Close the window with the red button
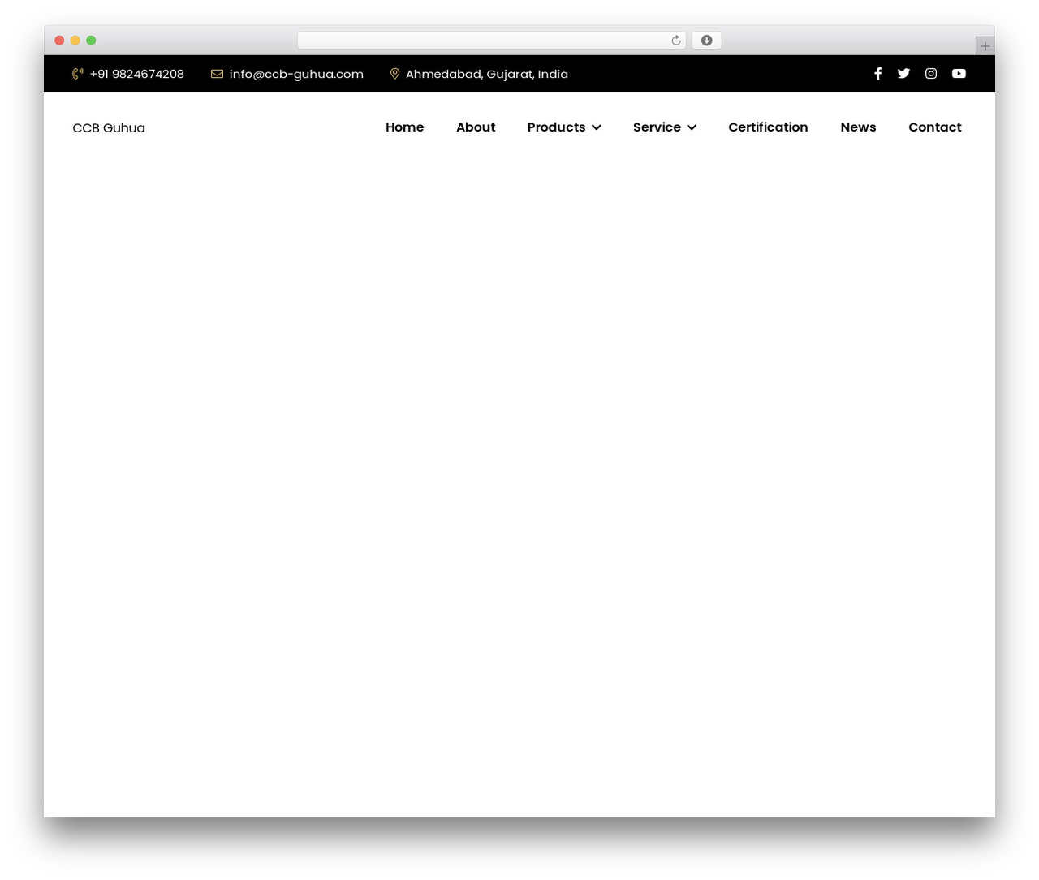1039x880 pixels. pyautogui.click(x=59, y=41)
